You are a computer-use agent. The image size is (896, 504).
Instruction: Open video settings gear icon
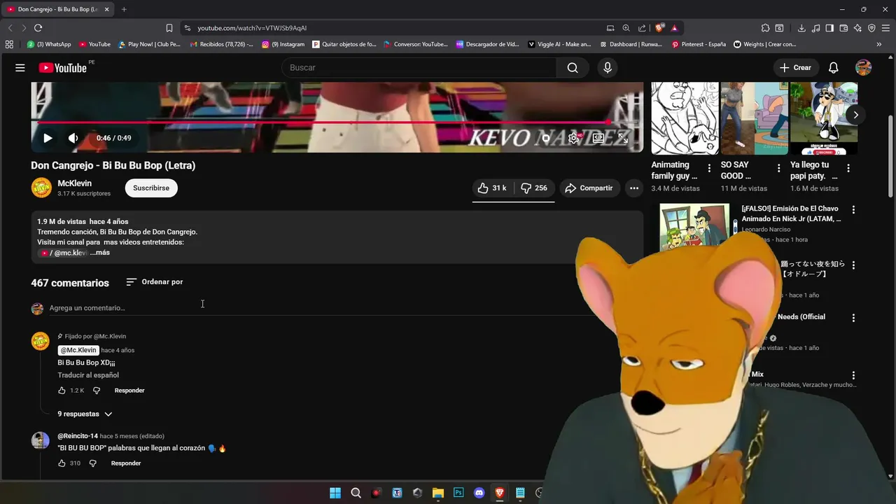pyautogui.click(x=573, y=138)
